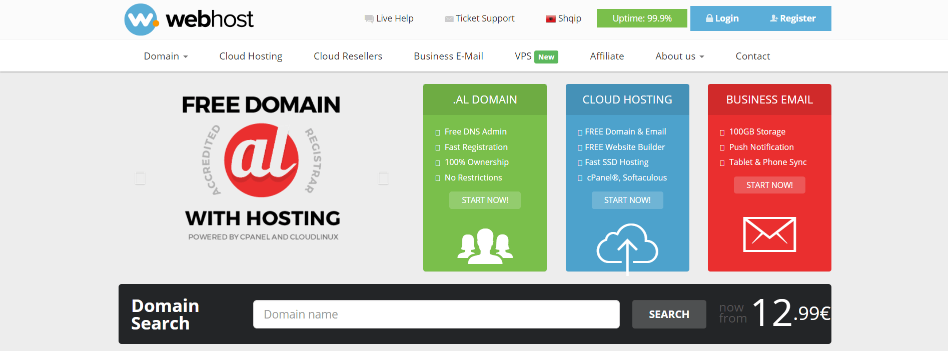The width and height of the screenshot is (948, 351).
Task: Click the previous slide arrow
Action: [141, 178]
